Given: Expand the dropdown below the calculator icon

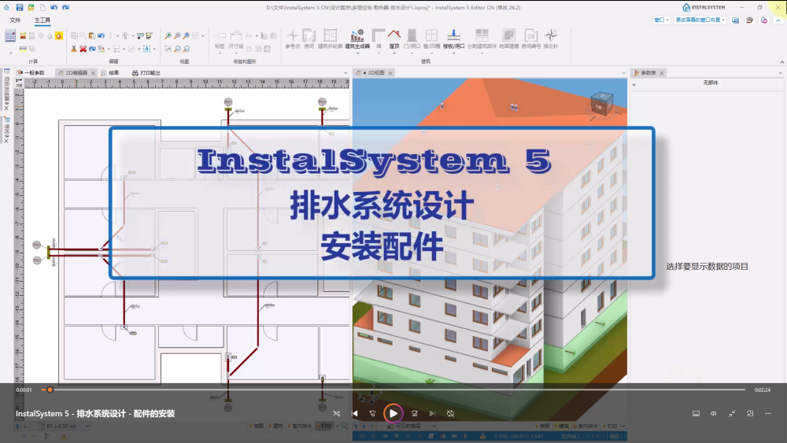Looking at the screenshot, I should pyautogui.click(x=10, y=52).
